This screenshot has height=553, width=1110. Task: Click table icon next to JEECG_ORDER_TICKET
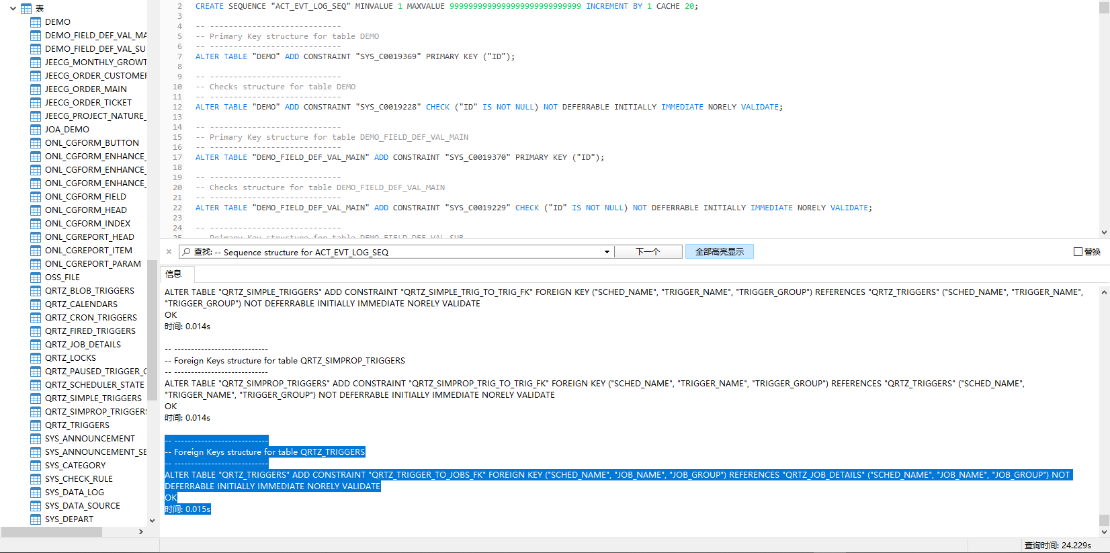(36, 103)
